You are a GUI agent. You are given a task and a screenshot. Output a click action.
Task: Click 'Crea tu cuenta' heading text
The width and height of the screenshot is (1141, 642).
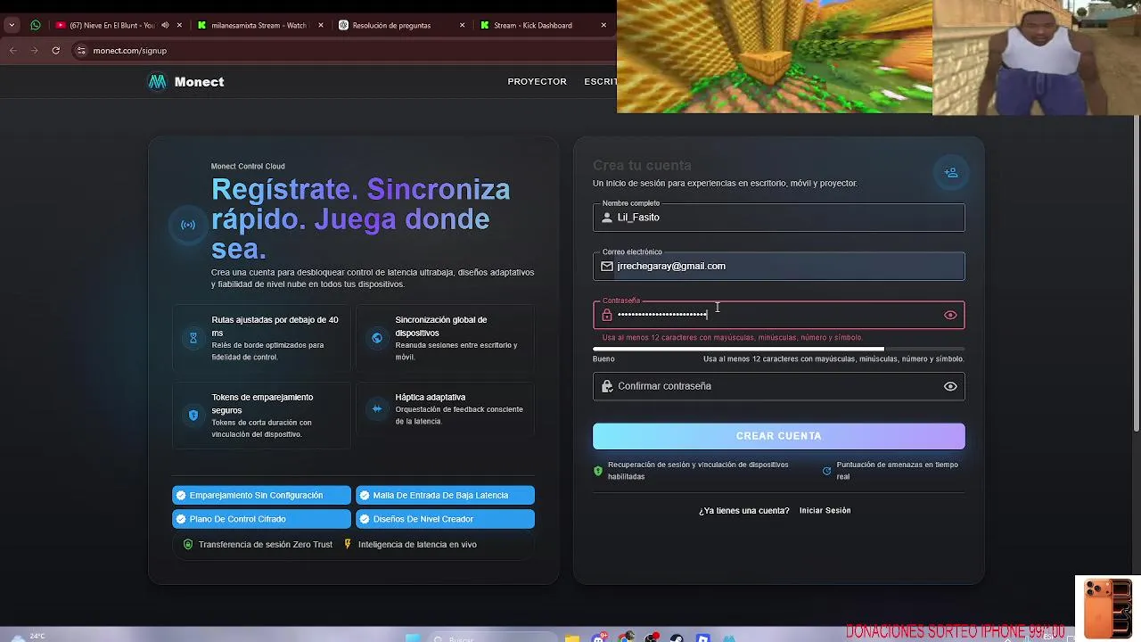pyautogui.click(x=642, y=165)
